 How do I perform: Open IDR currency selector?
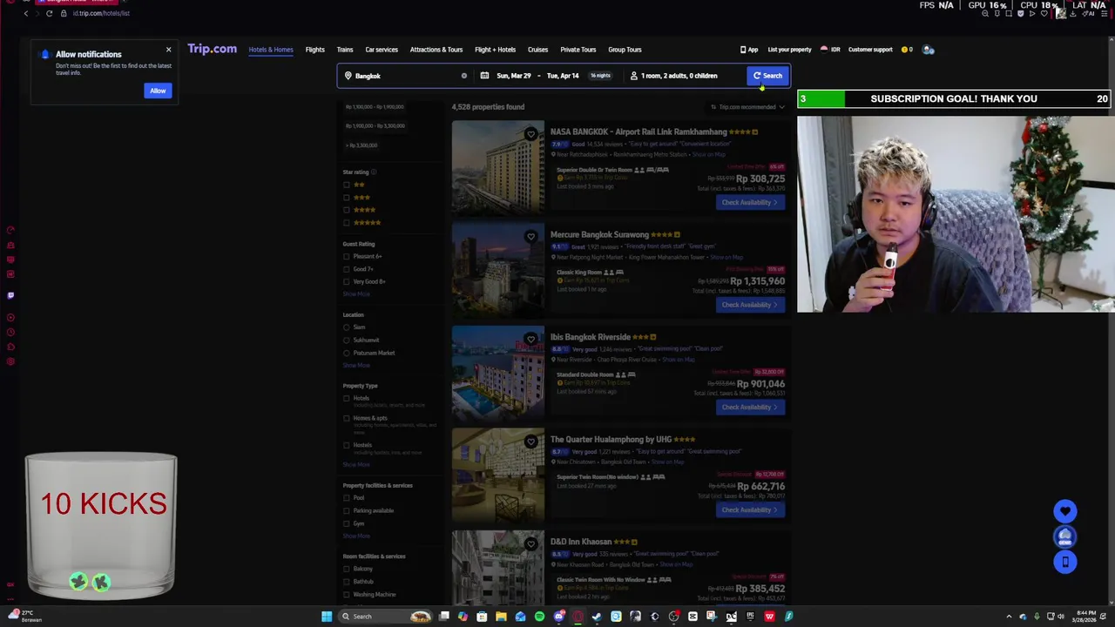click(x=830, y=50)
